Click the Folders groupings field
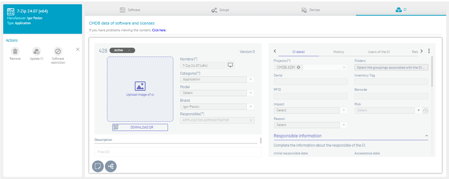This screenshot has width=449, height=179. (x=391, y=67)
